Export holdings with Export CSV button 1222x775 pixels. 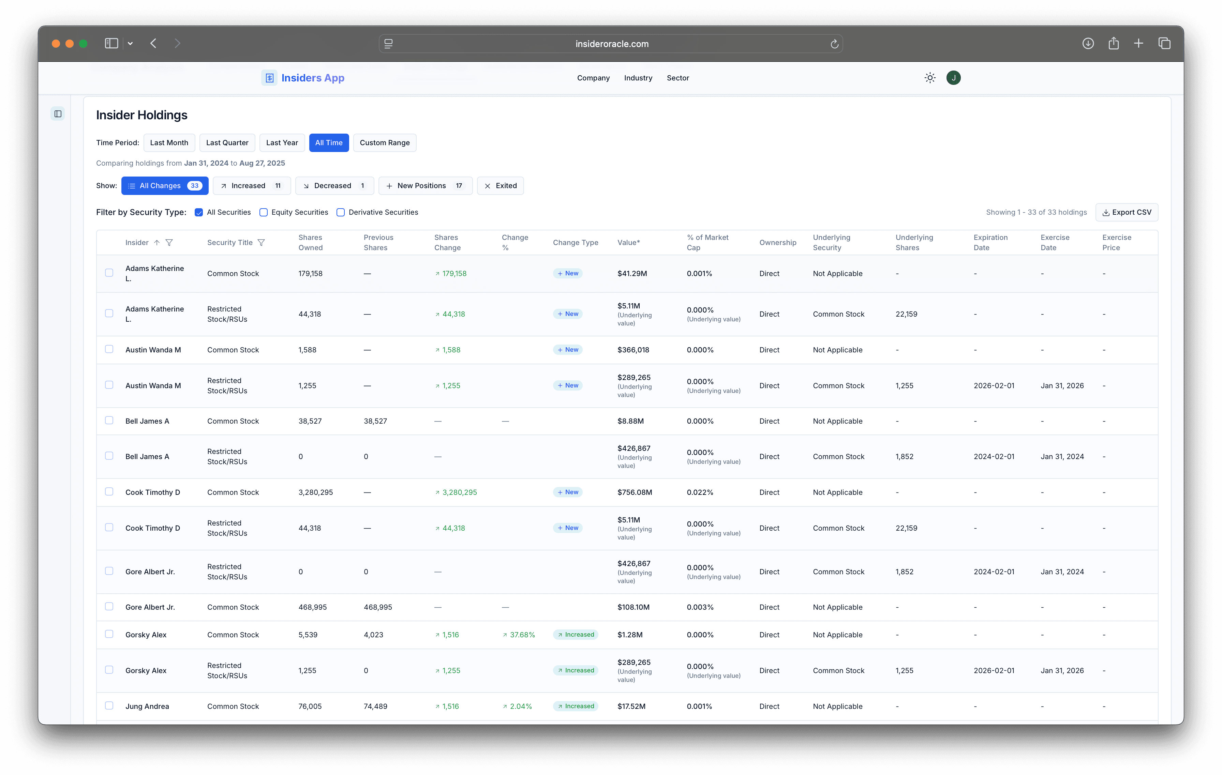click(x=1126, y=212)
